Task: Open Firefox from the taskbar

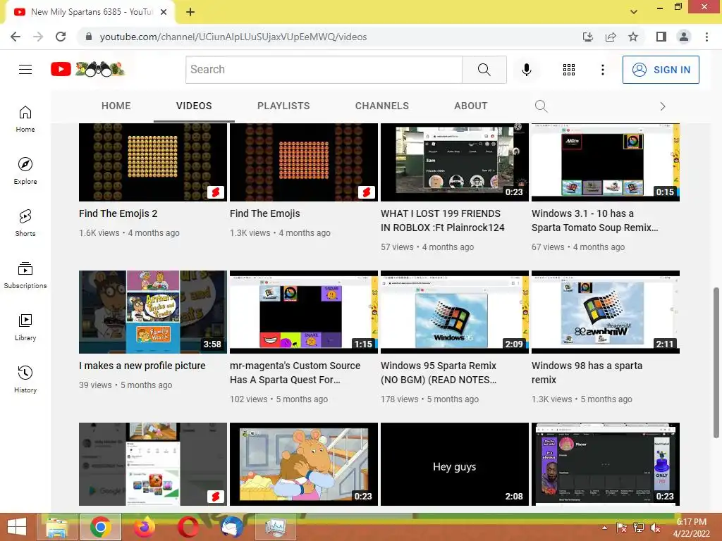Action: pos(144,527)
